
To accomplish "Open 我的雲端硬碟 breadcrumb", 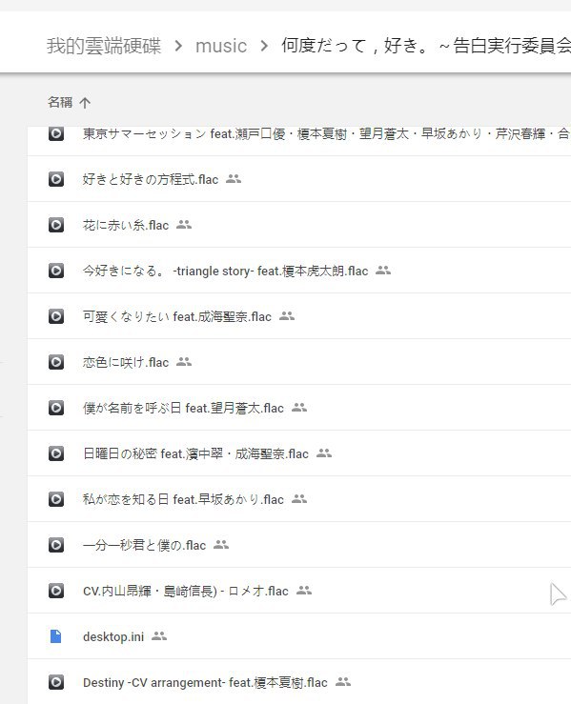I will pyautogui.click(x=104, y=46).
